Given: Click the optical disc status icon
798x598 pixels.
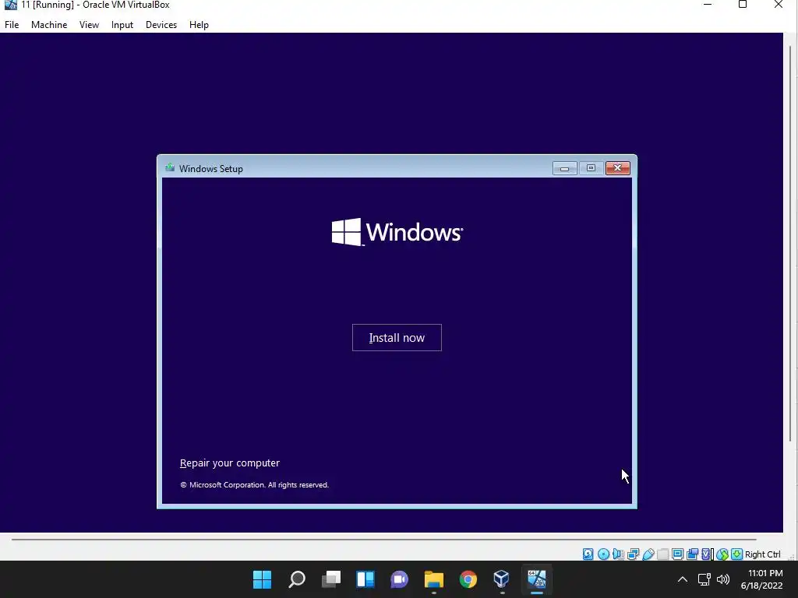Looking at the screenshot, I should [x=603, y=554].
